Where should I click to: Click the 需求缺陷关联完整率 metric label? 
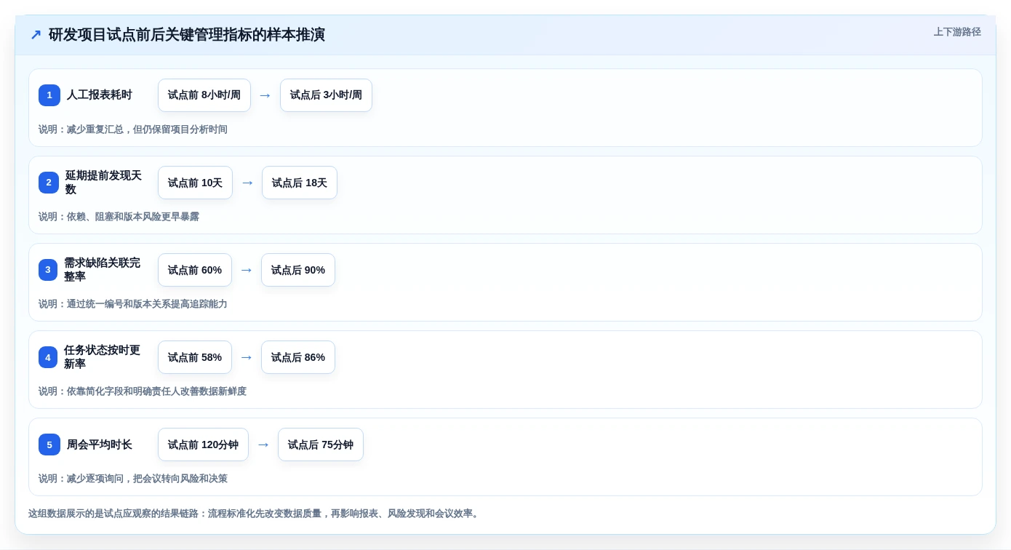(102, 270)
